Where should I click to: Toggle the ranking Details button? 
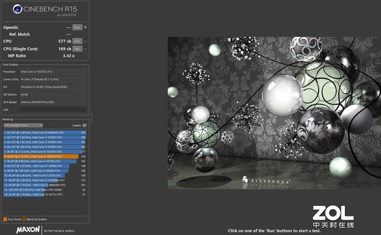tap(85, 126)
